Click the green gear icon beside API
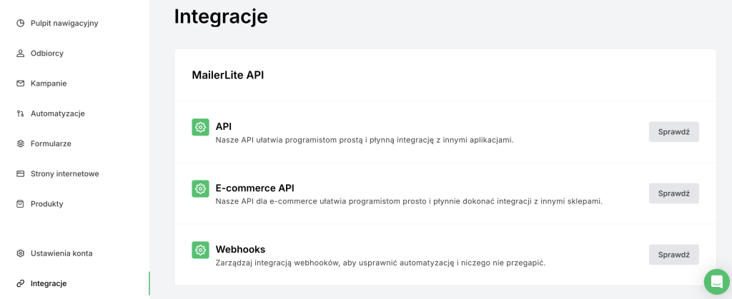The width and height of the screenshot is (732, 299). point(200,127)
